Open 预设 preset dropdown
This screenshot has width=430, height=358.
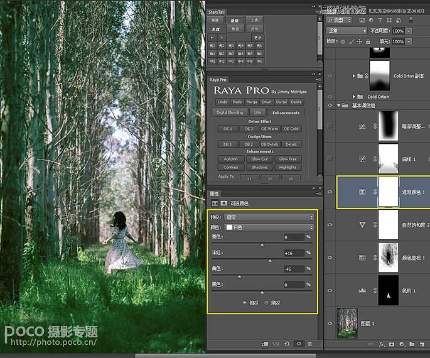point(269,217)
